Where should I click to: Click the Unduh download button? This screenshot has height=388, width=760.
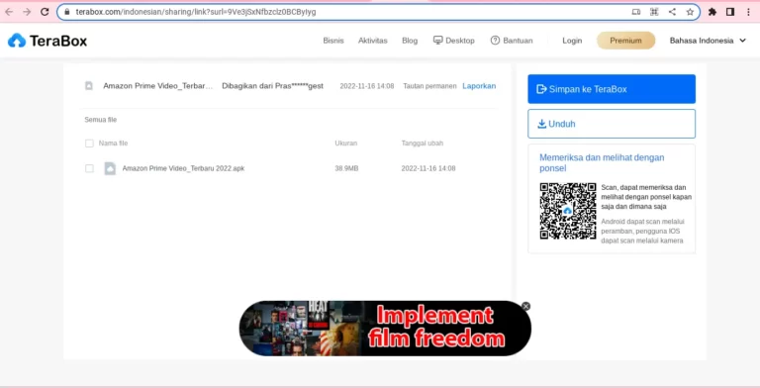click(x=612, y=124)
